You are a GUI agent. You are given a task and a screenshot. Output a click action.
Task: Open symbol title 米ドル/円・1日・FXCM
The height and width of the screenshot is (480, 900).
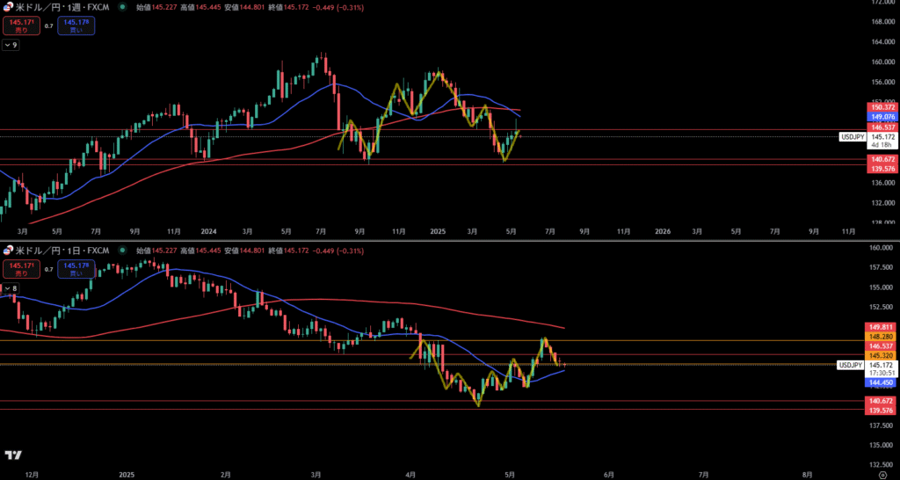(x=62, y=251)
